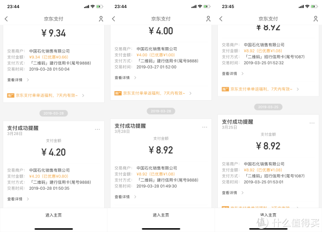Viewport: 322px width, 232px height.
Task: Expand 查看详情 for the 01:52:32 transaction
Action: pyautogui.click(x=233, y=73)
